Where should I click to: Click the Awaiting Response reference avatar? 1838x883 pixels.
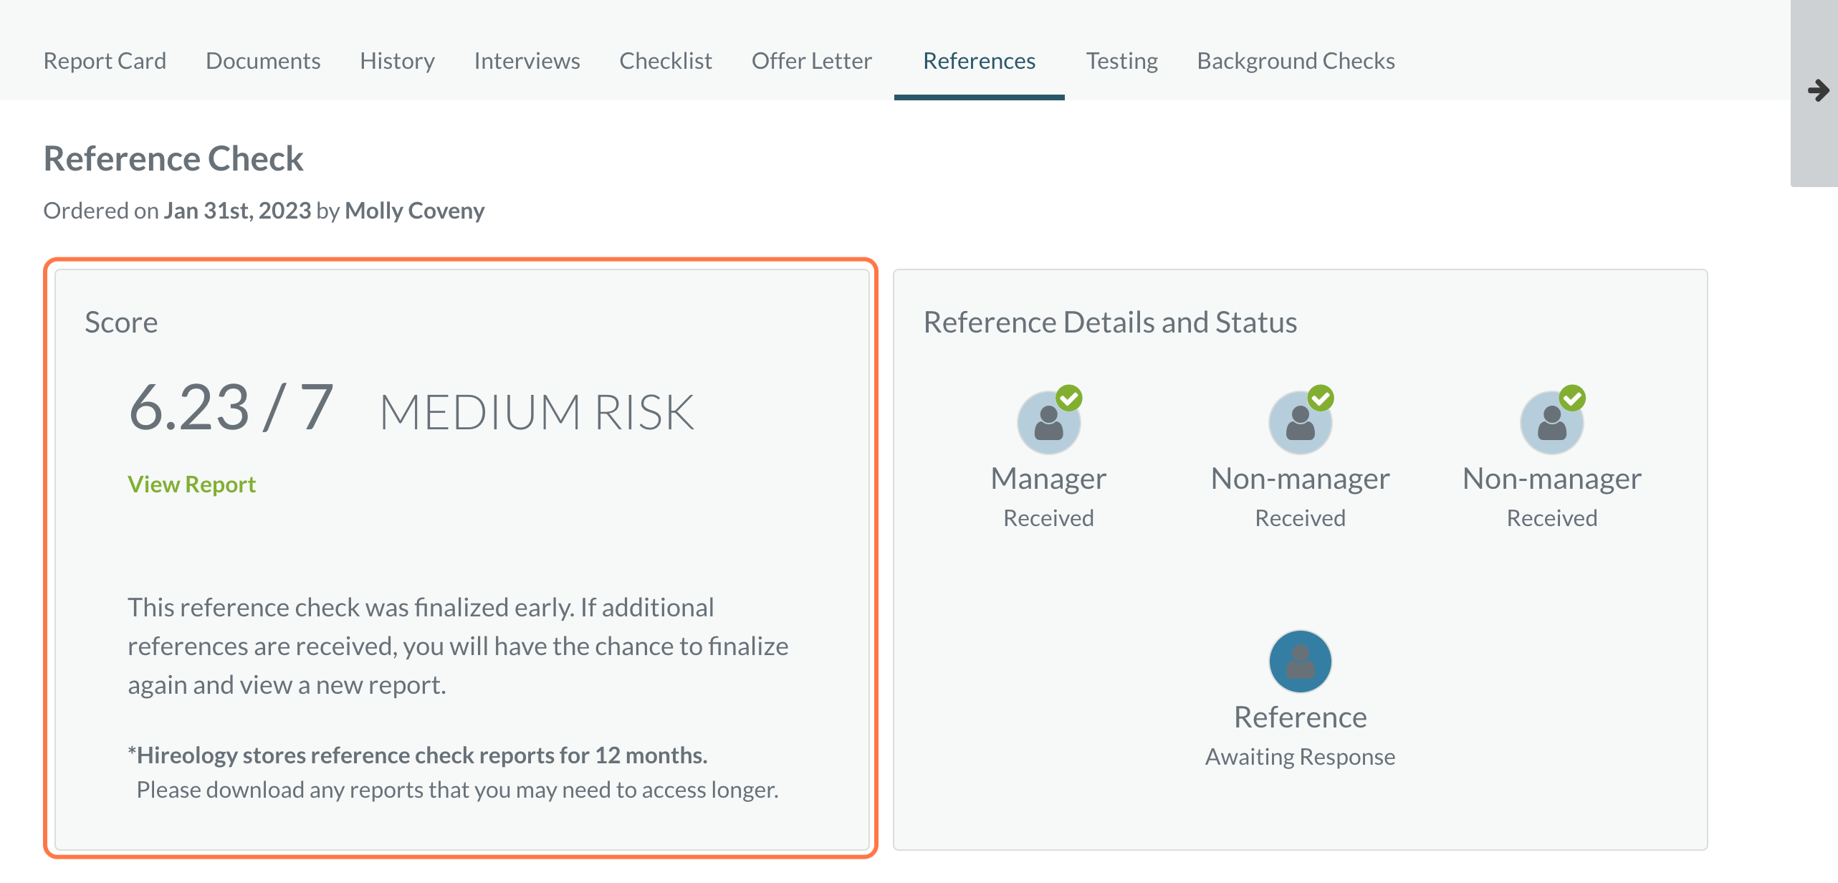1300,662
